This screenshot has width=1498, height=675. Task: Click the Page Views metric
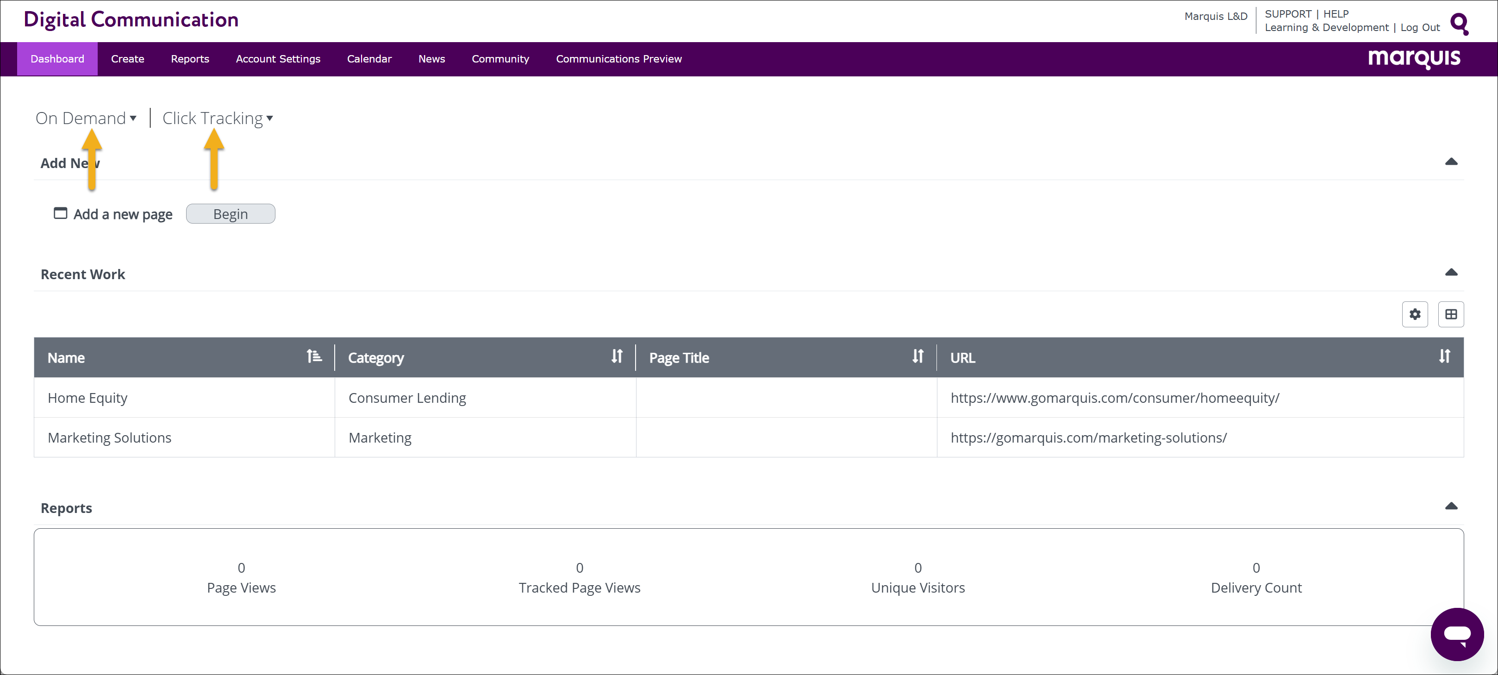coord(241,577)
